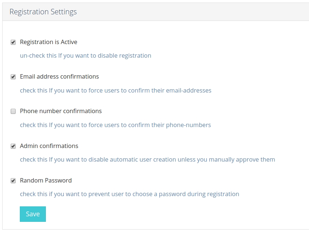Click the word "phone-numbers" in the hint
Viewport: 309px width, 231px height.
click(188, 125)
